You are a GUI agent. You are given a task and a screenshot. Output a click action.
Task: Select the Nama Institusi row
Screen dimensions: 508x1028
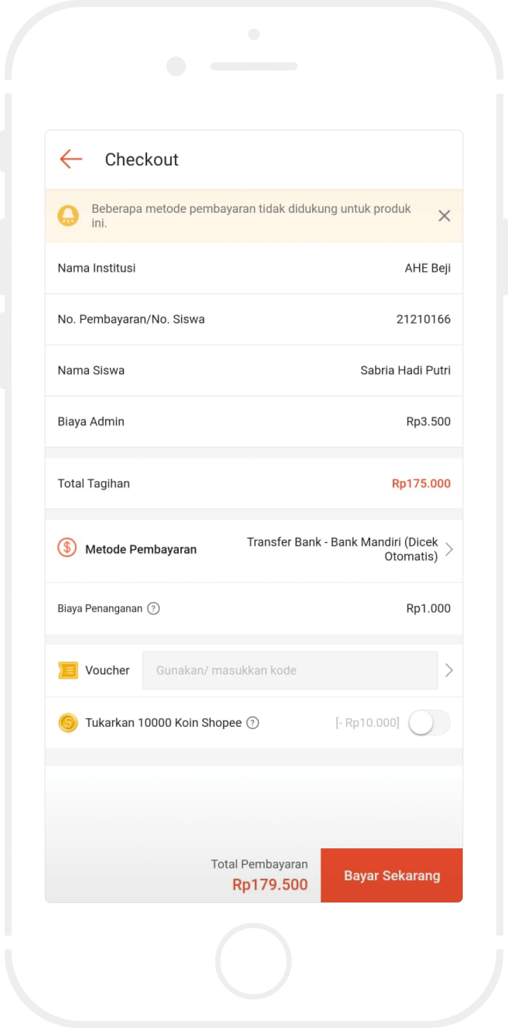pos(254,268)
